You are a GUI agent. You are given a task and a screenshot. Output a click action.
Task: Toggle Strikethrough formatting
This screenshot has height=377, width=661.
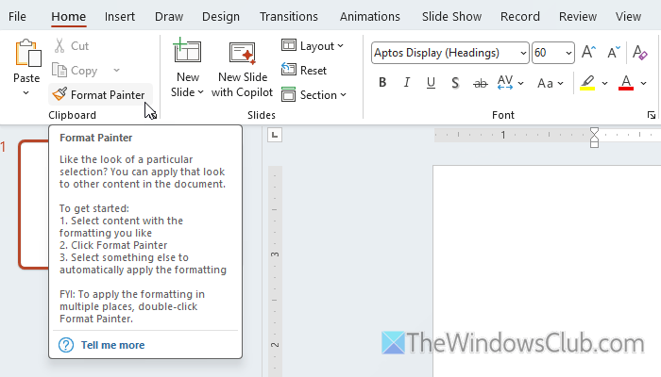click(x=480, y=83)
